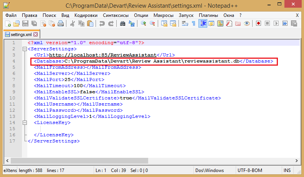Close all documents icon
The image size is (304, 177).
pyautogui.click(x=52, y=24)
